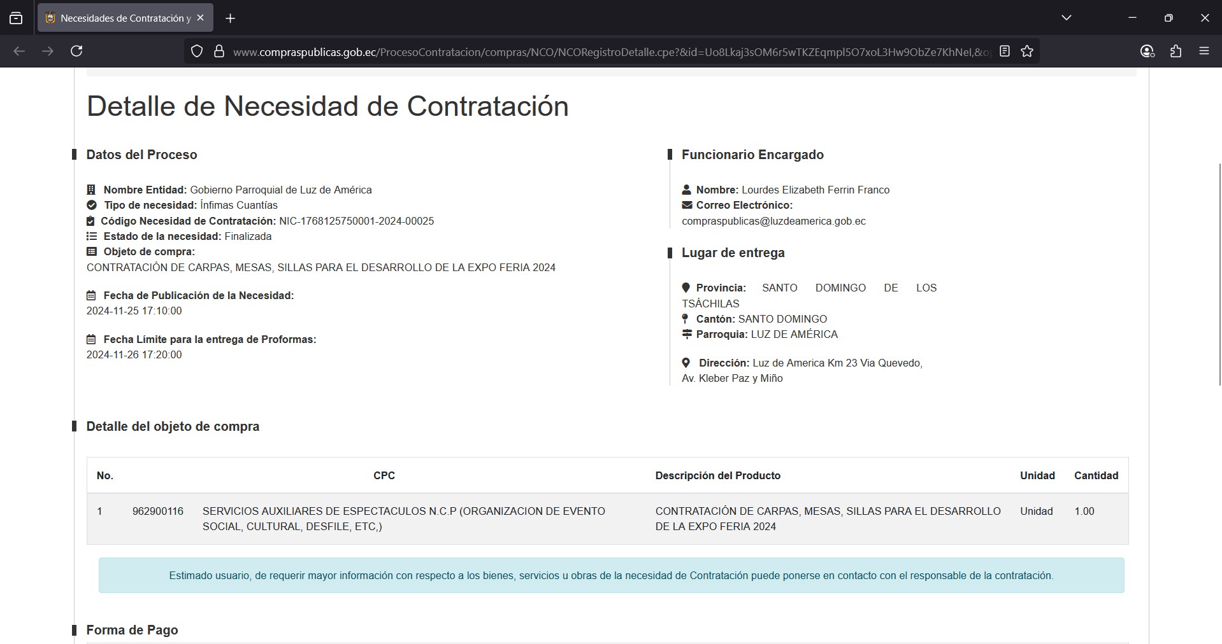
Task: Click the icon beside Objeto de compra
Action: point(92,251)
